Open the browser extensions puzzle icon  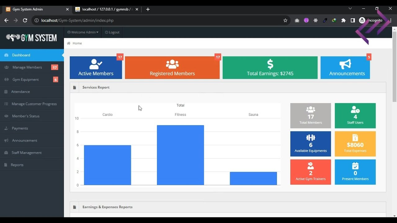click(343, 20)
